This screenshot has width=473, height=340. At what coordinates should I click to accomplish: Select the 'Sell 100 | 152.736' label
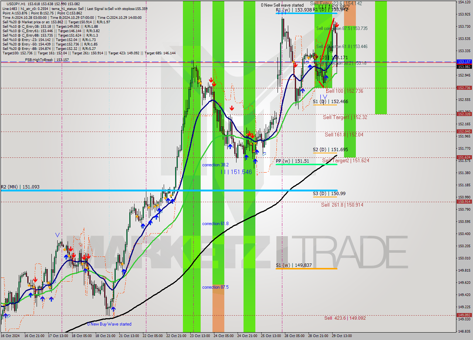point(344,91)
